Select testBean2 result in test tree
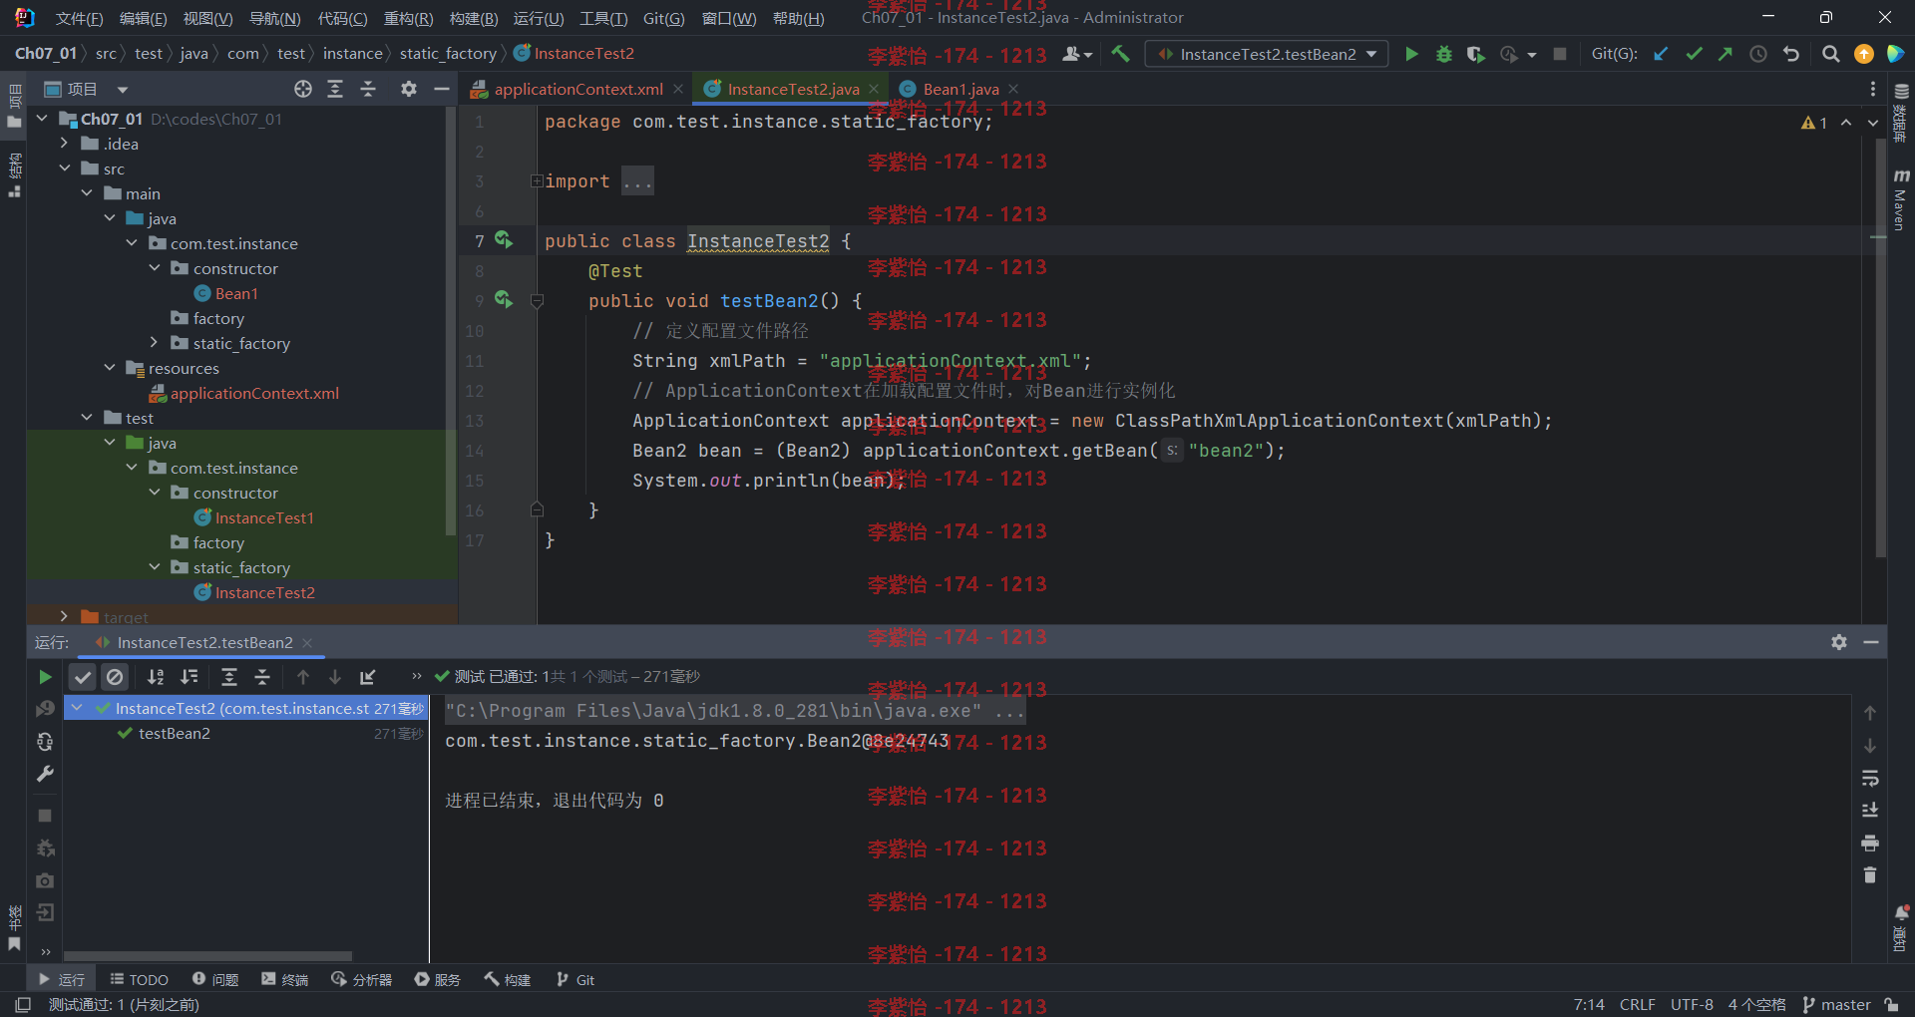 (175, 733)
